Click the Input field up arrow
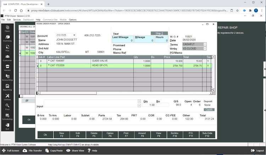Screen dimensions: 266x155 point(139,101)
